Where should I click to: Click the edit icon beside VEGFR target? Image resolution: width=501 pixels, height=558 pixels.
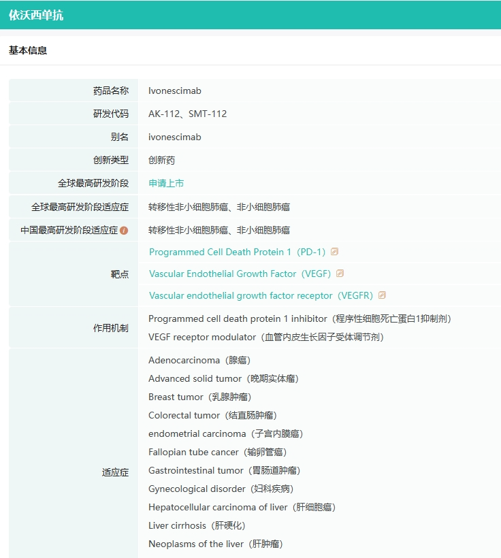click(x=382, y=295)
